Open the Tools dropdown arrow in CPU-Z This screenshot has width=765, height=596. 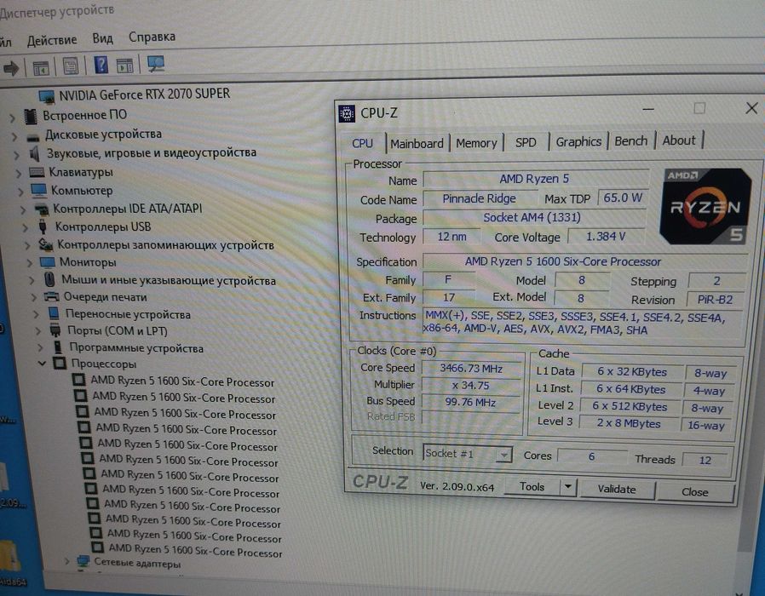[568, 487]
